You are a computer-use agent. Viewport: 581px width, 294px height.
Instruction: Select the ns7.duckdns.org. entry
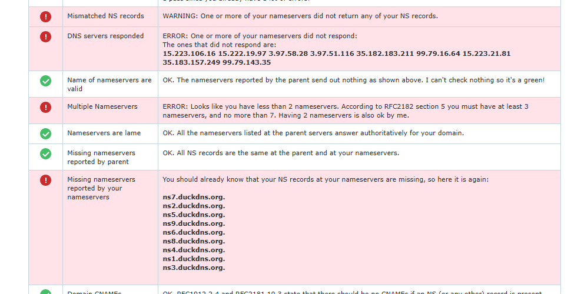[194, 197]
